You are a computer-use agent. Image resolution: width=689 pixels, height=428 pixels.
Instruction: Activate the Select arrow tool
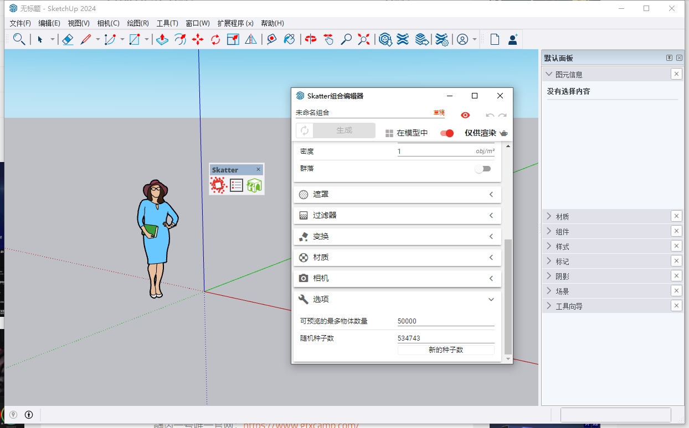[40, 39]
